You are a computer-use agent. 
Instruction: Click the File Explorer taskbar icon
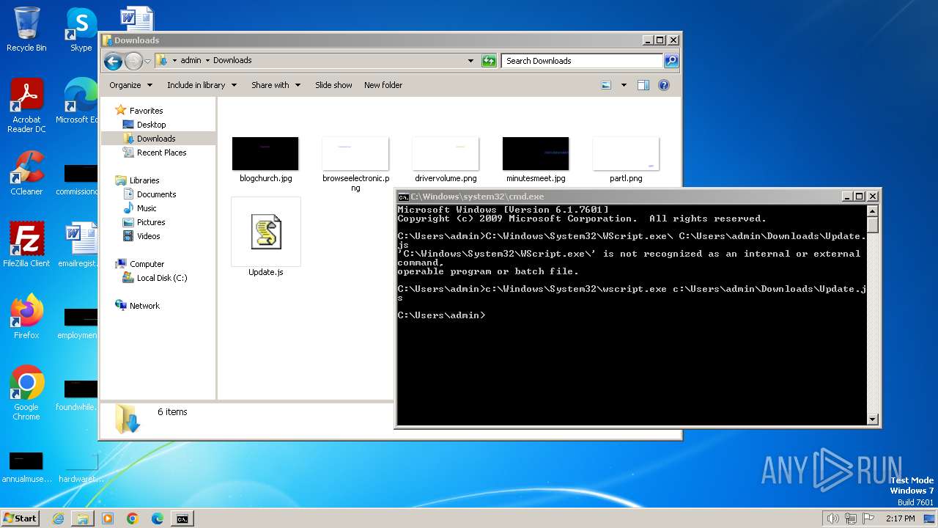click(83, 518)
